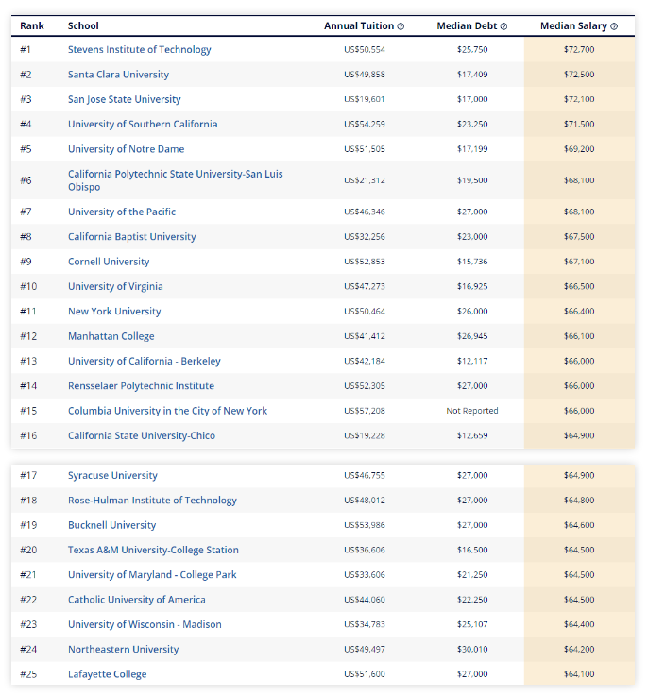The width and height of the screenshot is (648, 696).
Task: Click the Median Salary column header text
Action: [x=573, y=25]
